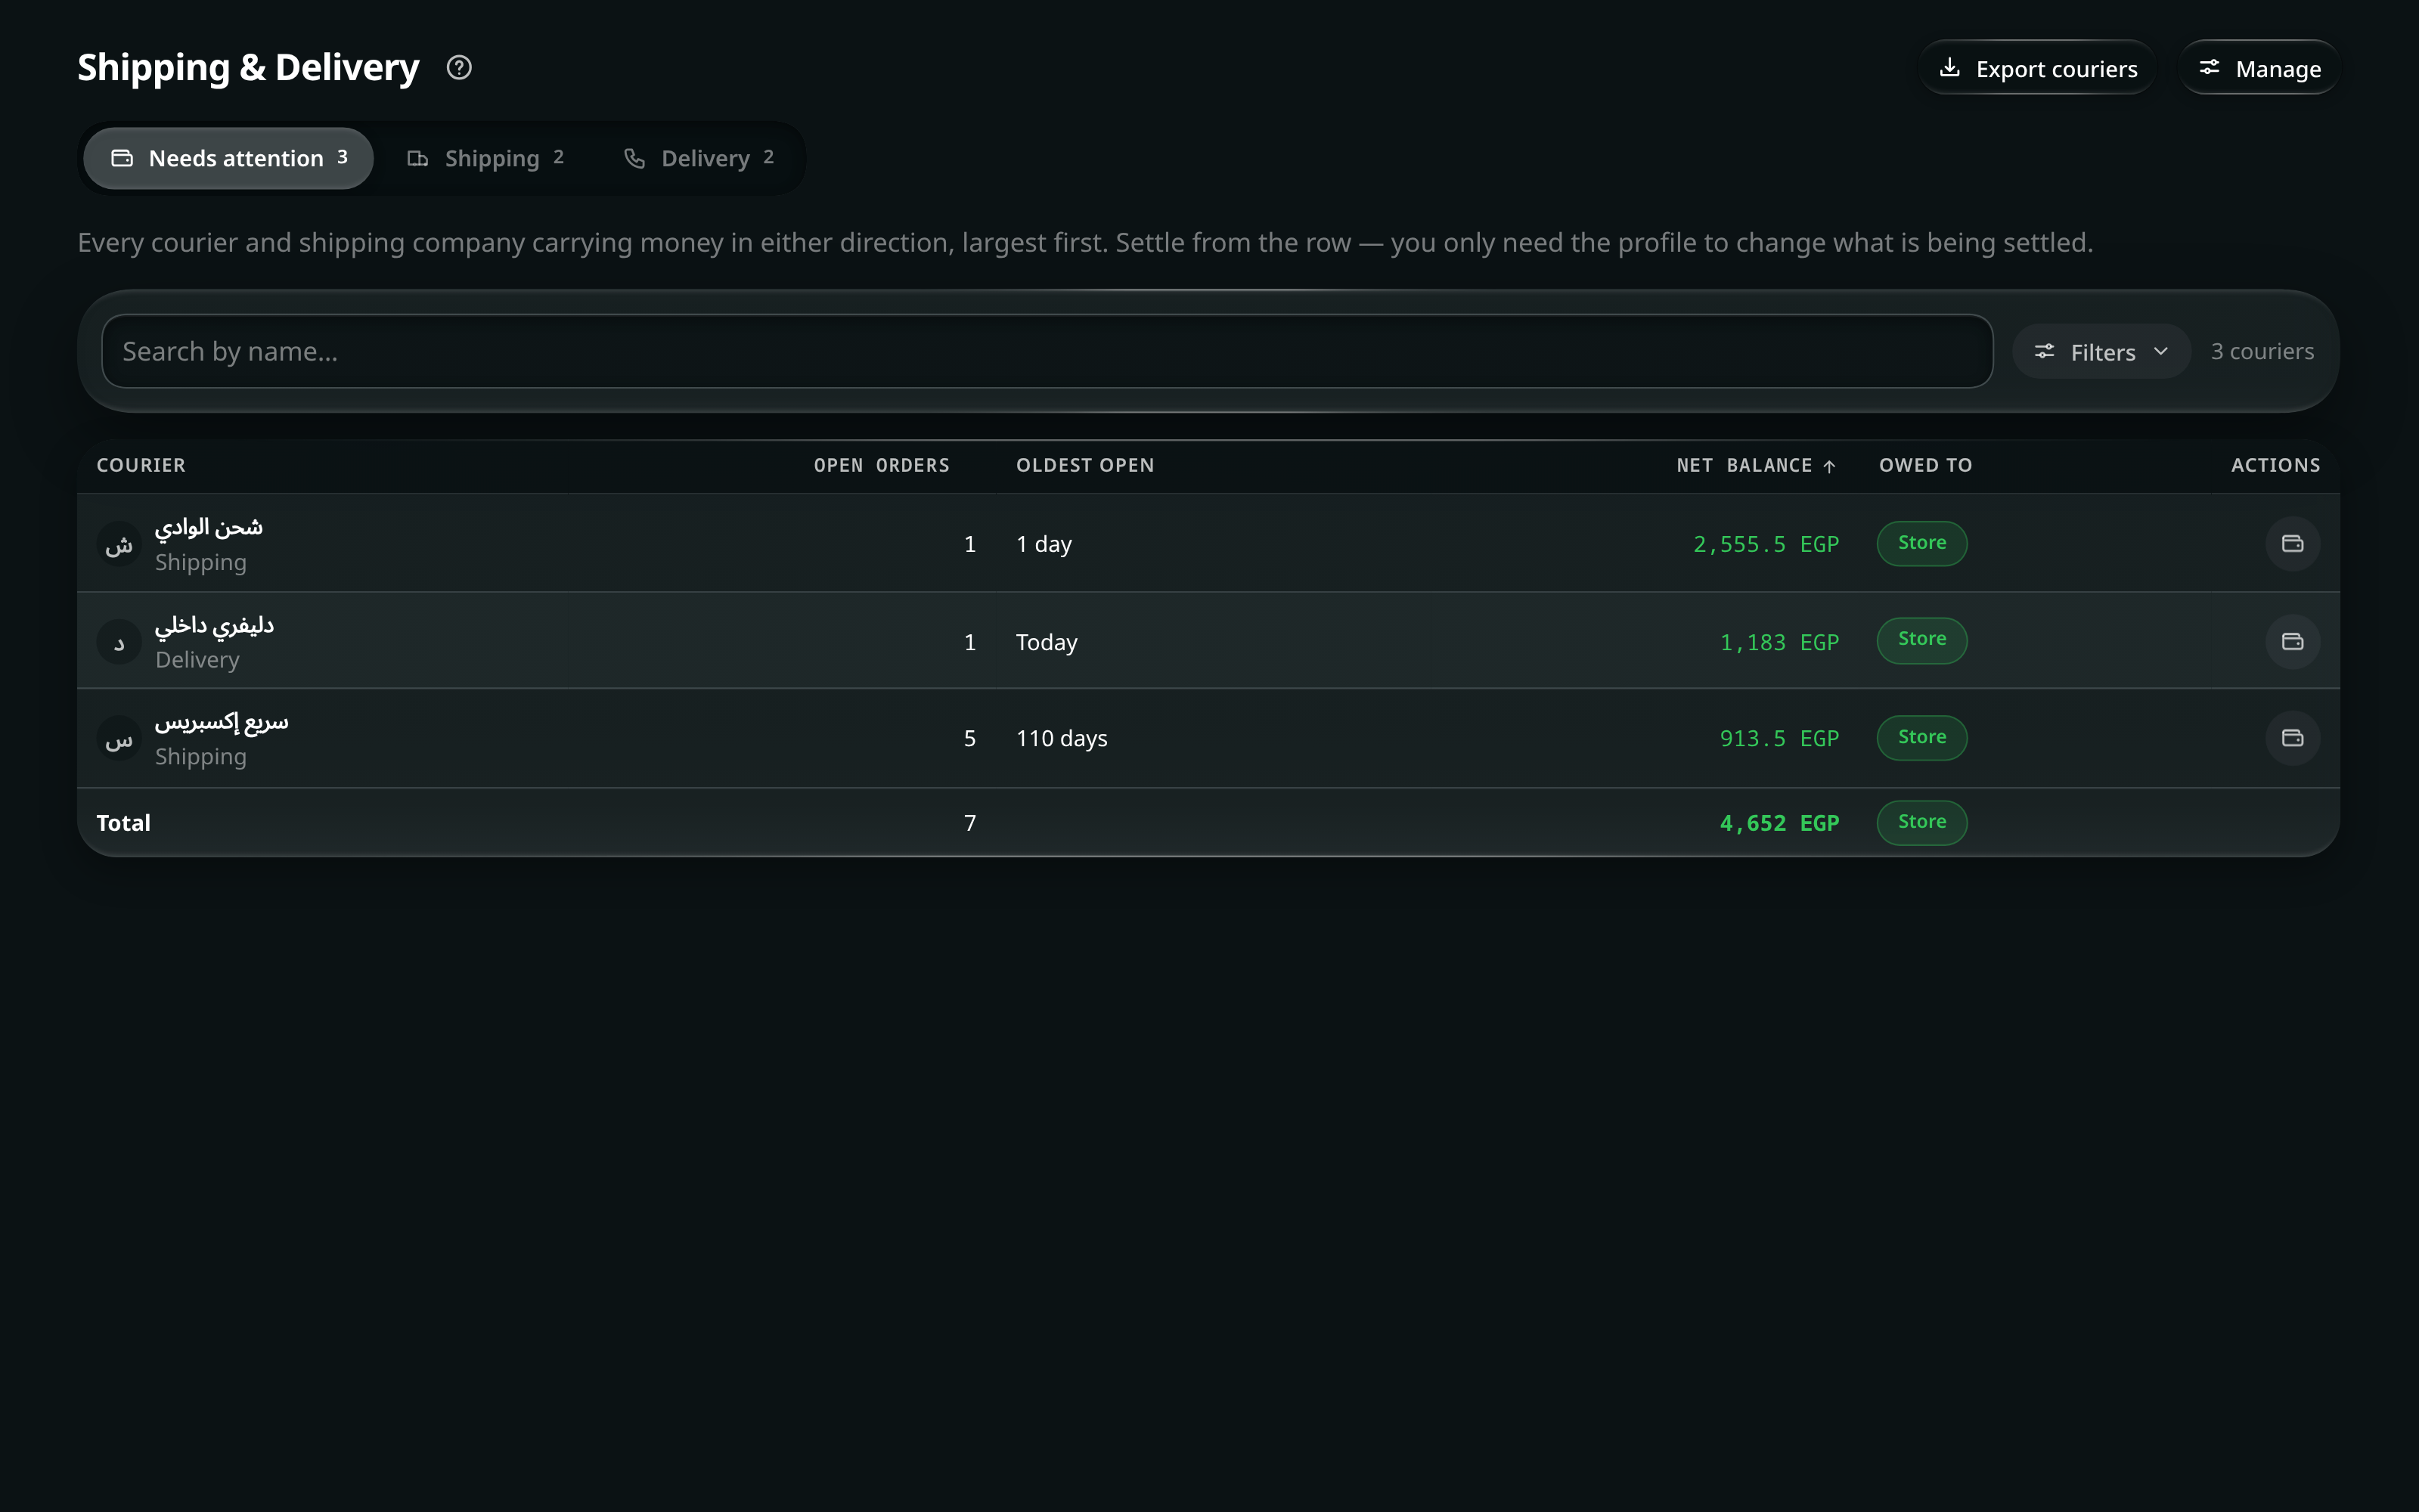The height and width of the screenshot is (1512, 2419).
Task: Open the help icon beside Shipping & Delivery
Action: click(x=459, y=68)
